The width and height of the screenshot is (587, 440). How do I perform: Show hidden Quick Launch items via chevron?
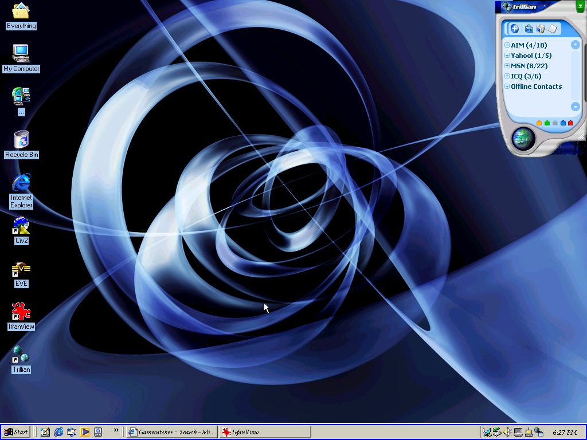[x=116, y=430]
